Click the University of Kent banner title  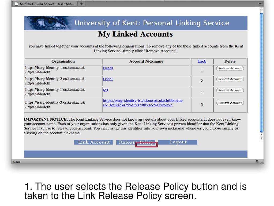[x=152, y=23]
